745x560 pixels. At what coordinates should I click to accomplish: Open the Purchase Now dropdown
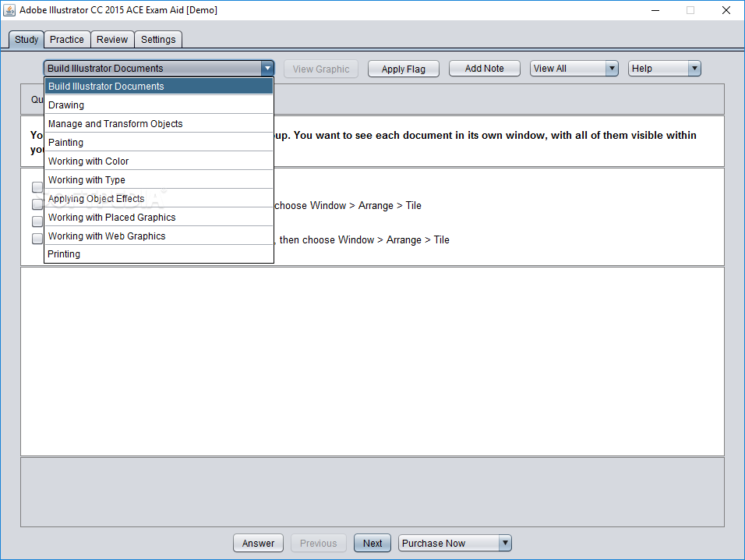pos(454,543)
